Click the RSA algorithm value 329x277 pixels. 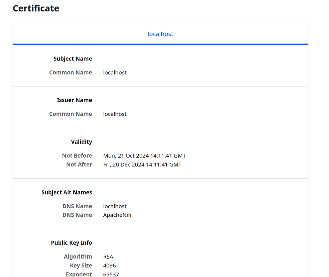coord(108,257)
